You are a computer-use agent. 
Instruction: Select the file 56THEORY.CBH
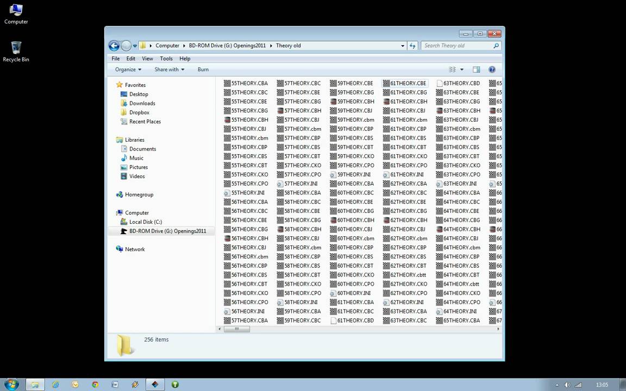246,238
